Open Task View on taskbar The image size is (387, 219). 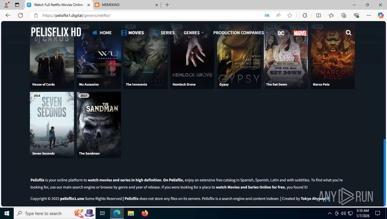pyautogui.click(x=102, y=213)
